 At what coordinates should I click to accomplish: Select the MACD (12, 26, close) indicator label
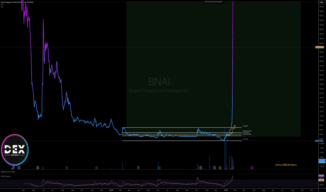point(8,172)
